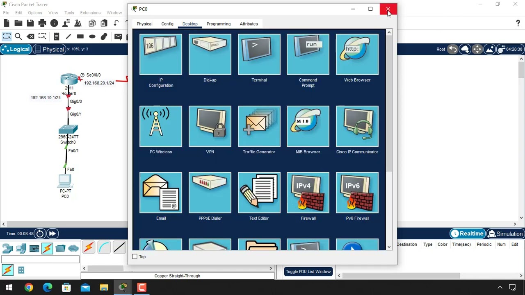The height and width of the screenshot is (295, 525).
Task: Click the New Cluster cloud button
Action: coord(465,49)
